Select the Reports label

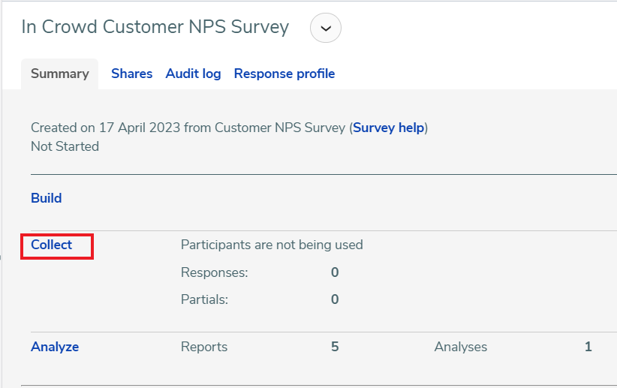click(204, 347)
